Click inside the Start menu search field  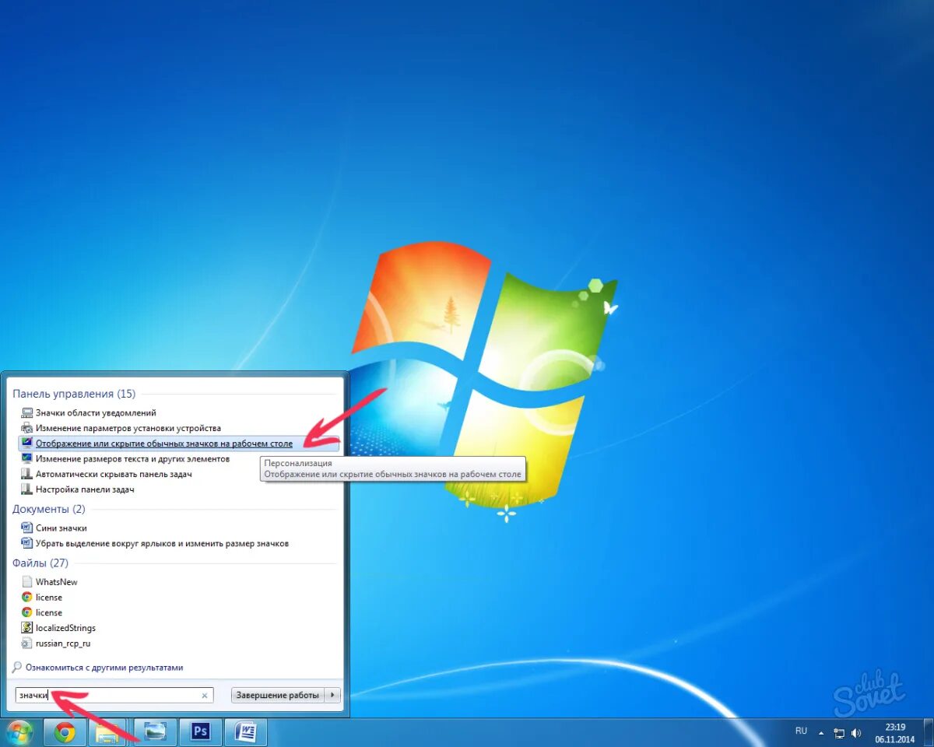pyautogui.click(x=109, y=695)
